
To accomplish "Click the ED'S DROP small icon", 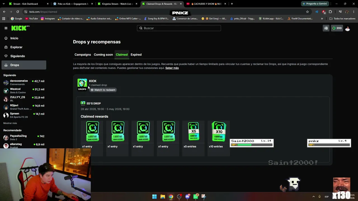I will (x=83, y=103).
